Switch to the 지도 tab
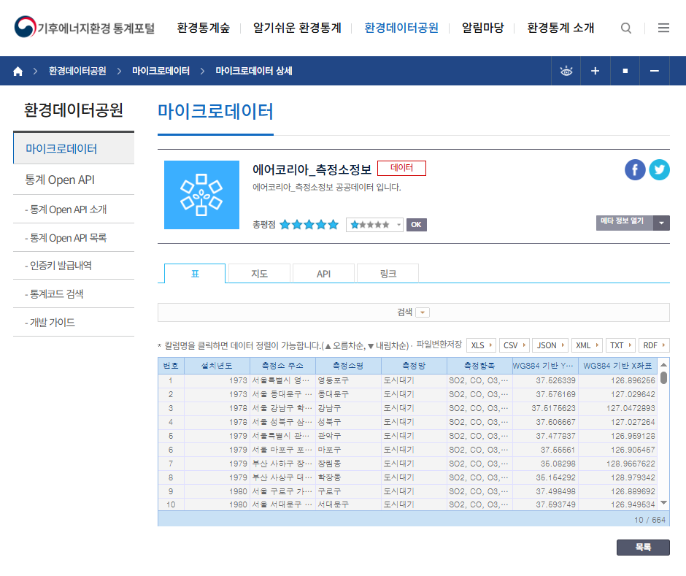 [259, 274]
